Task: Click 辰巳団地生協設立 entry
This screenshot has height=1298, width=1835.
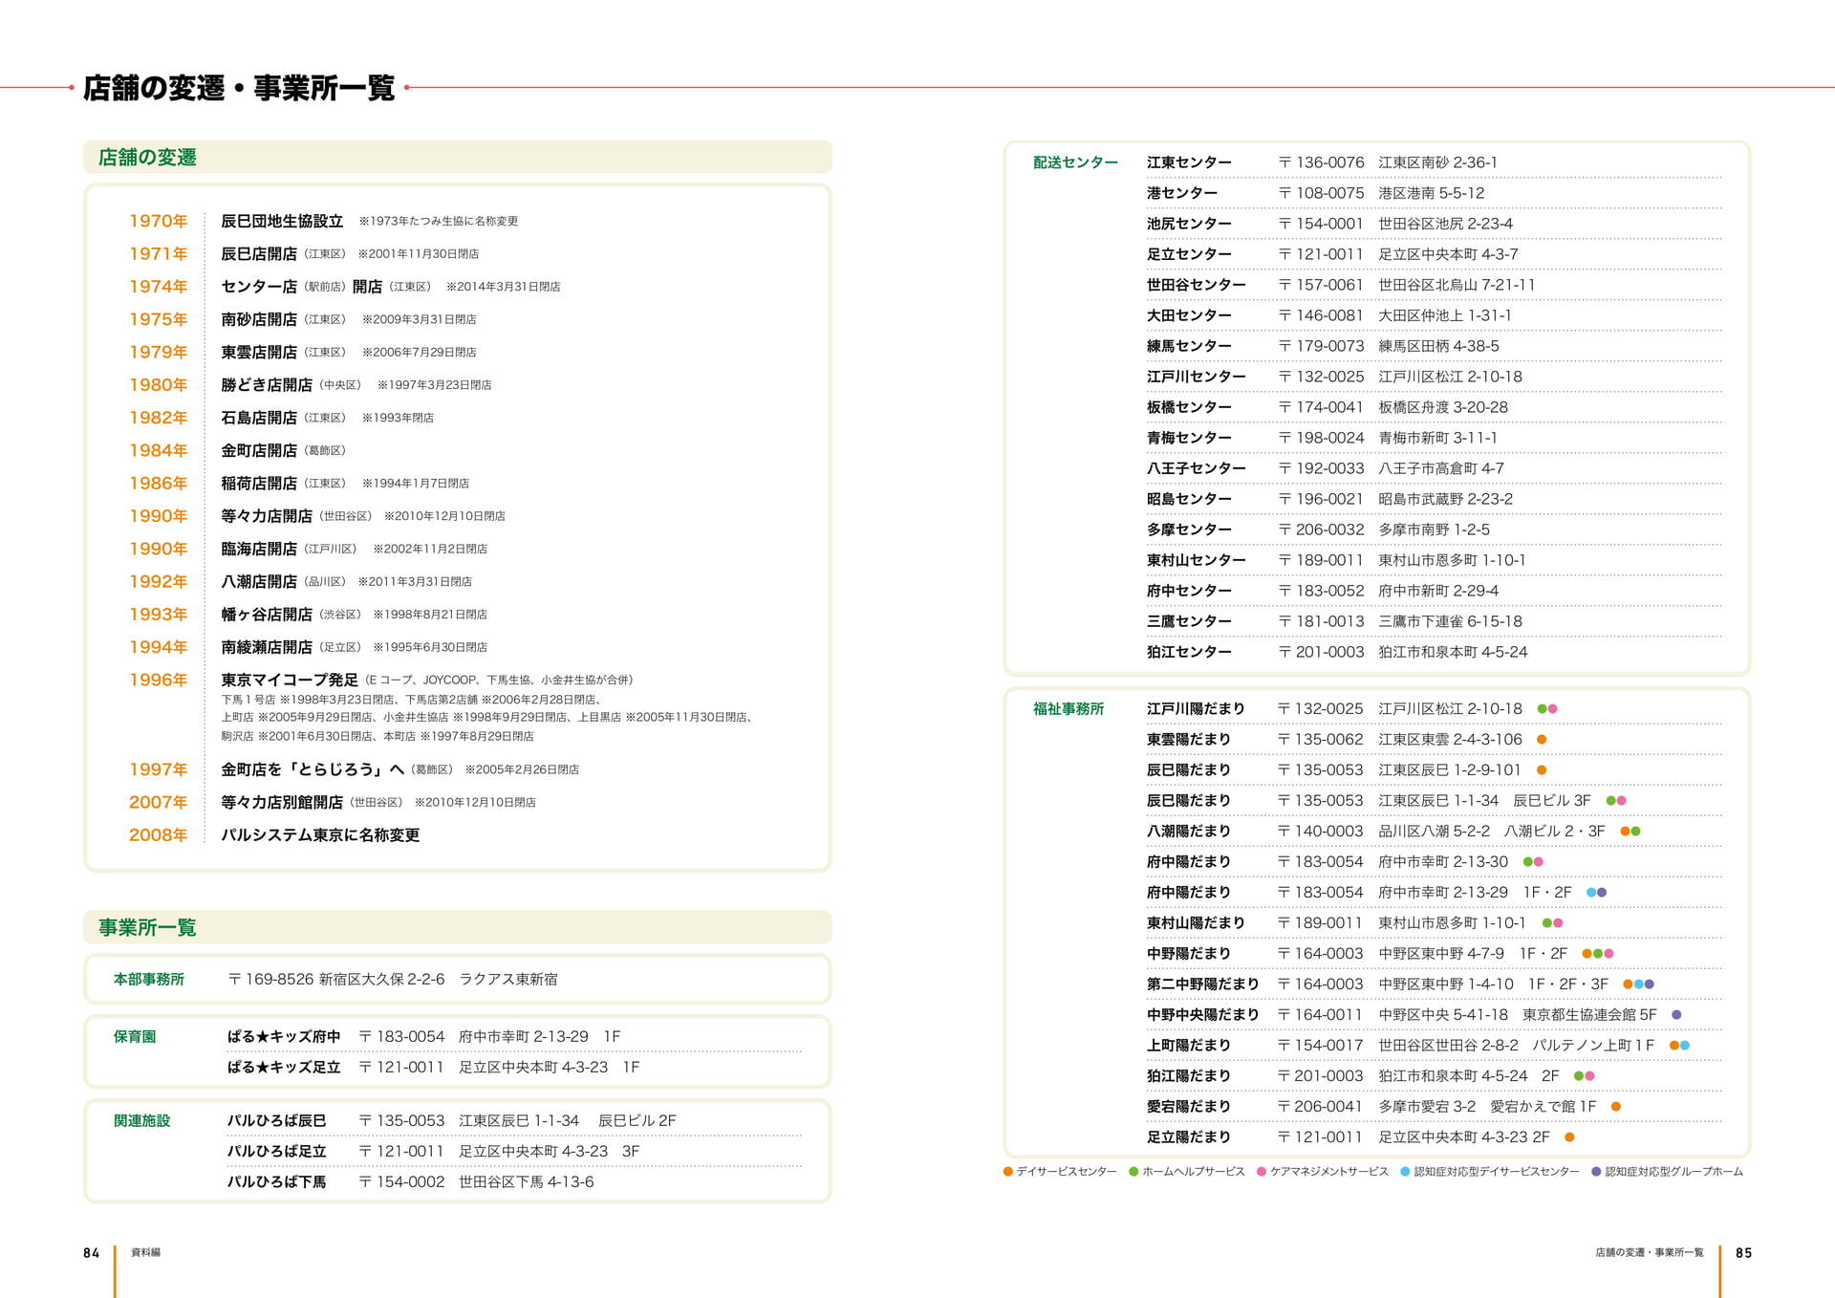Action: coord(282,221)
